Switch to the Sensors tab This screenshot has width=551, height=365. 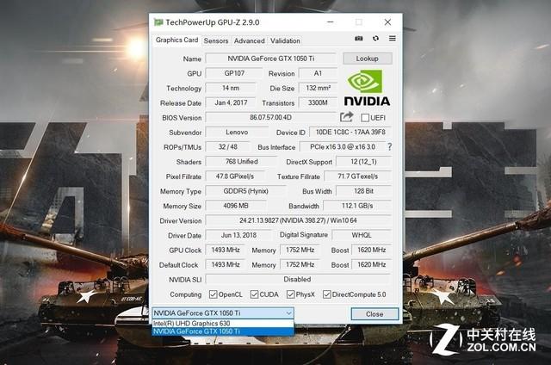[216, 40]
